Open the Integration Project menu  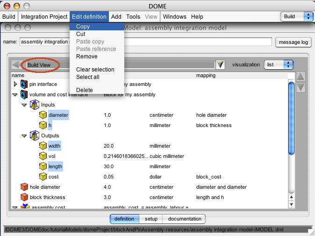(44, 17)
